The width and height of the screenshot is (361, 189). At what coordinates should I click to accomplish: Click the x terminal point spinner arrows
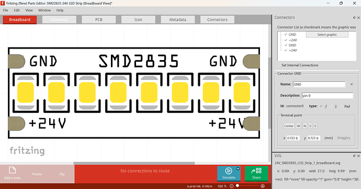tap(297, 138)
